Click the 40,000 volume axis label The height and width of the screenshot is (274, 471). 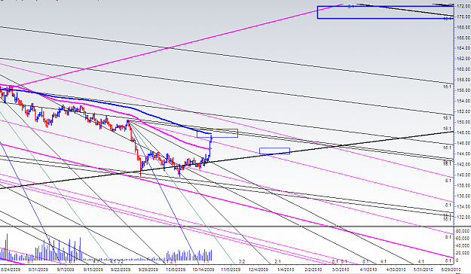463,245
